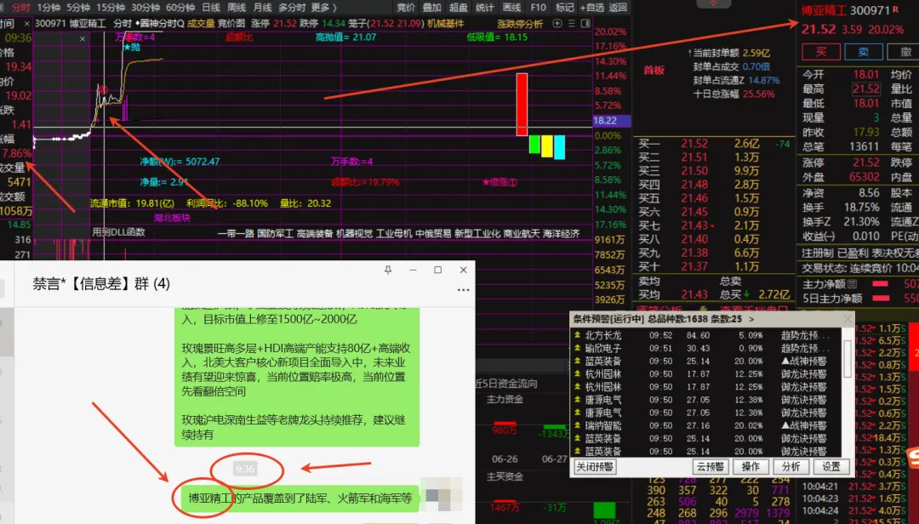Click the 叠加 overlay function

pos(431,8)
